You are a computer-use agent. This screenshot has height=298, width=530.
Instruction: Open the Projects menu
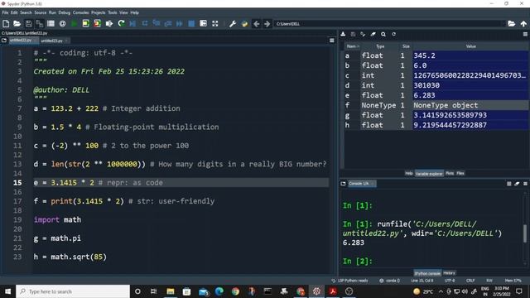coord(99,12)
